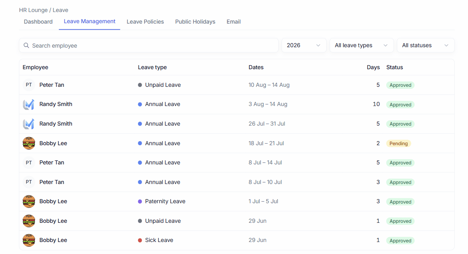The width and height of the screenshot is (468, 254).
Task: Click Randy Smith's avatar in 26 Jul row
Action: (x=29, y=124)
